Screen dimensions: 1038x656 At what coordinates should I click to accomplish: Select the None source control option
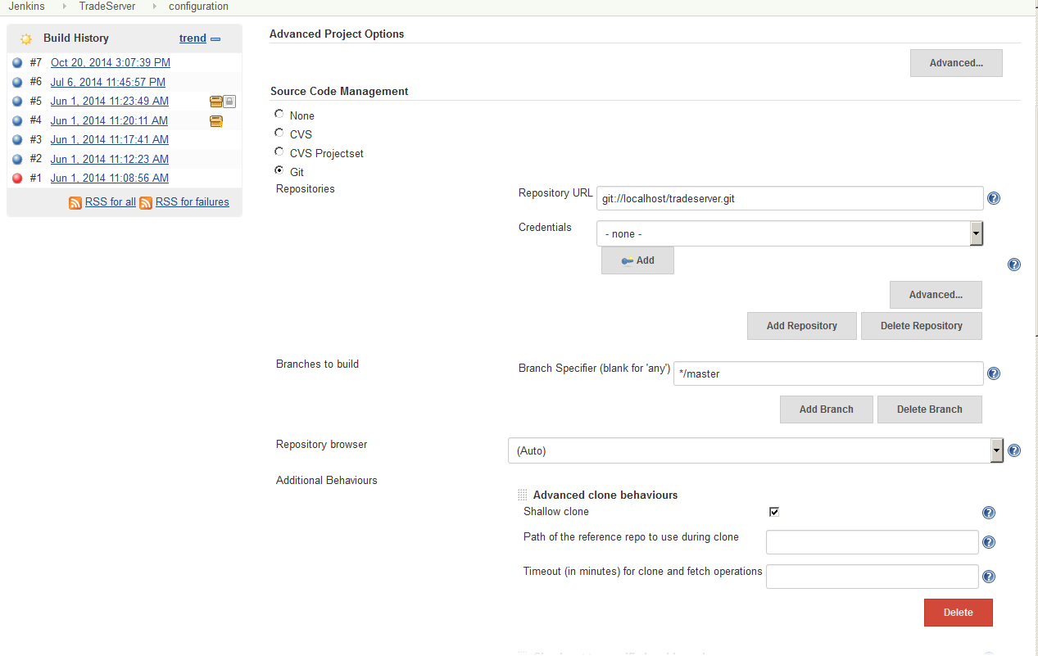click(x=279, y=115)
